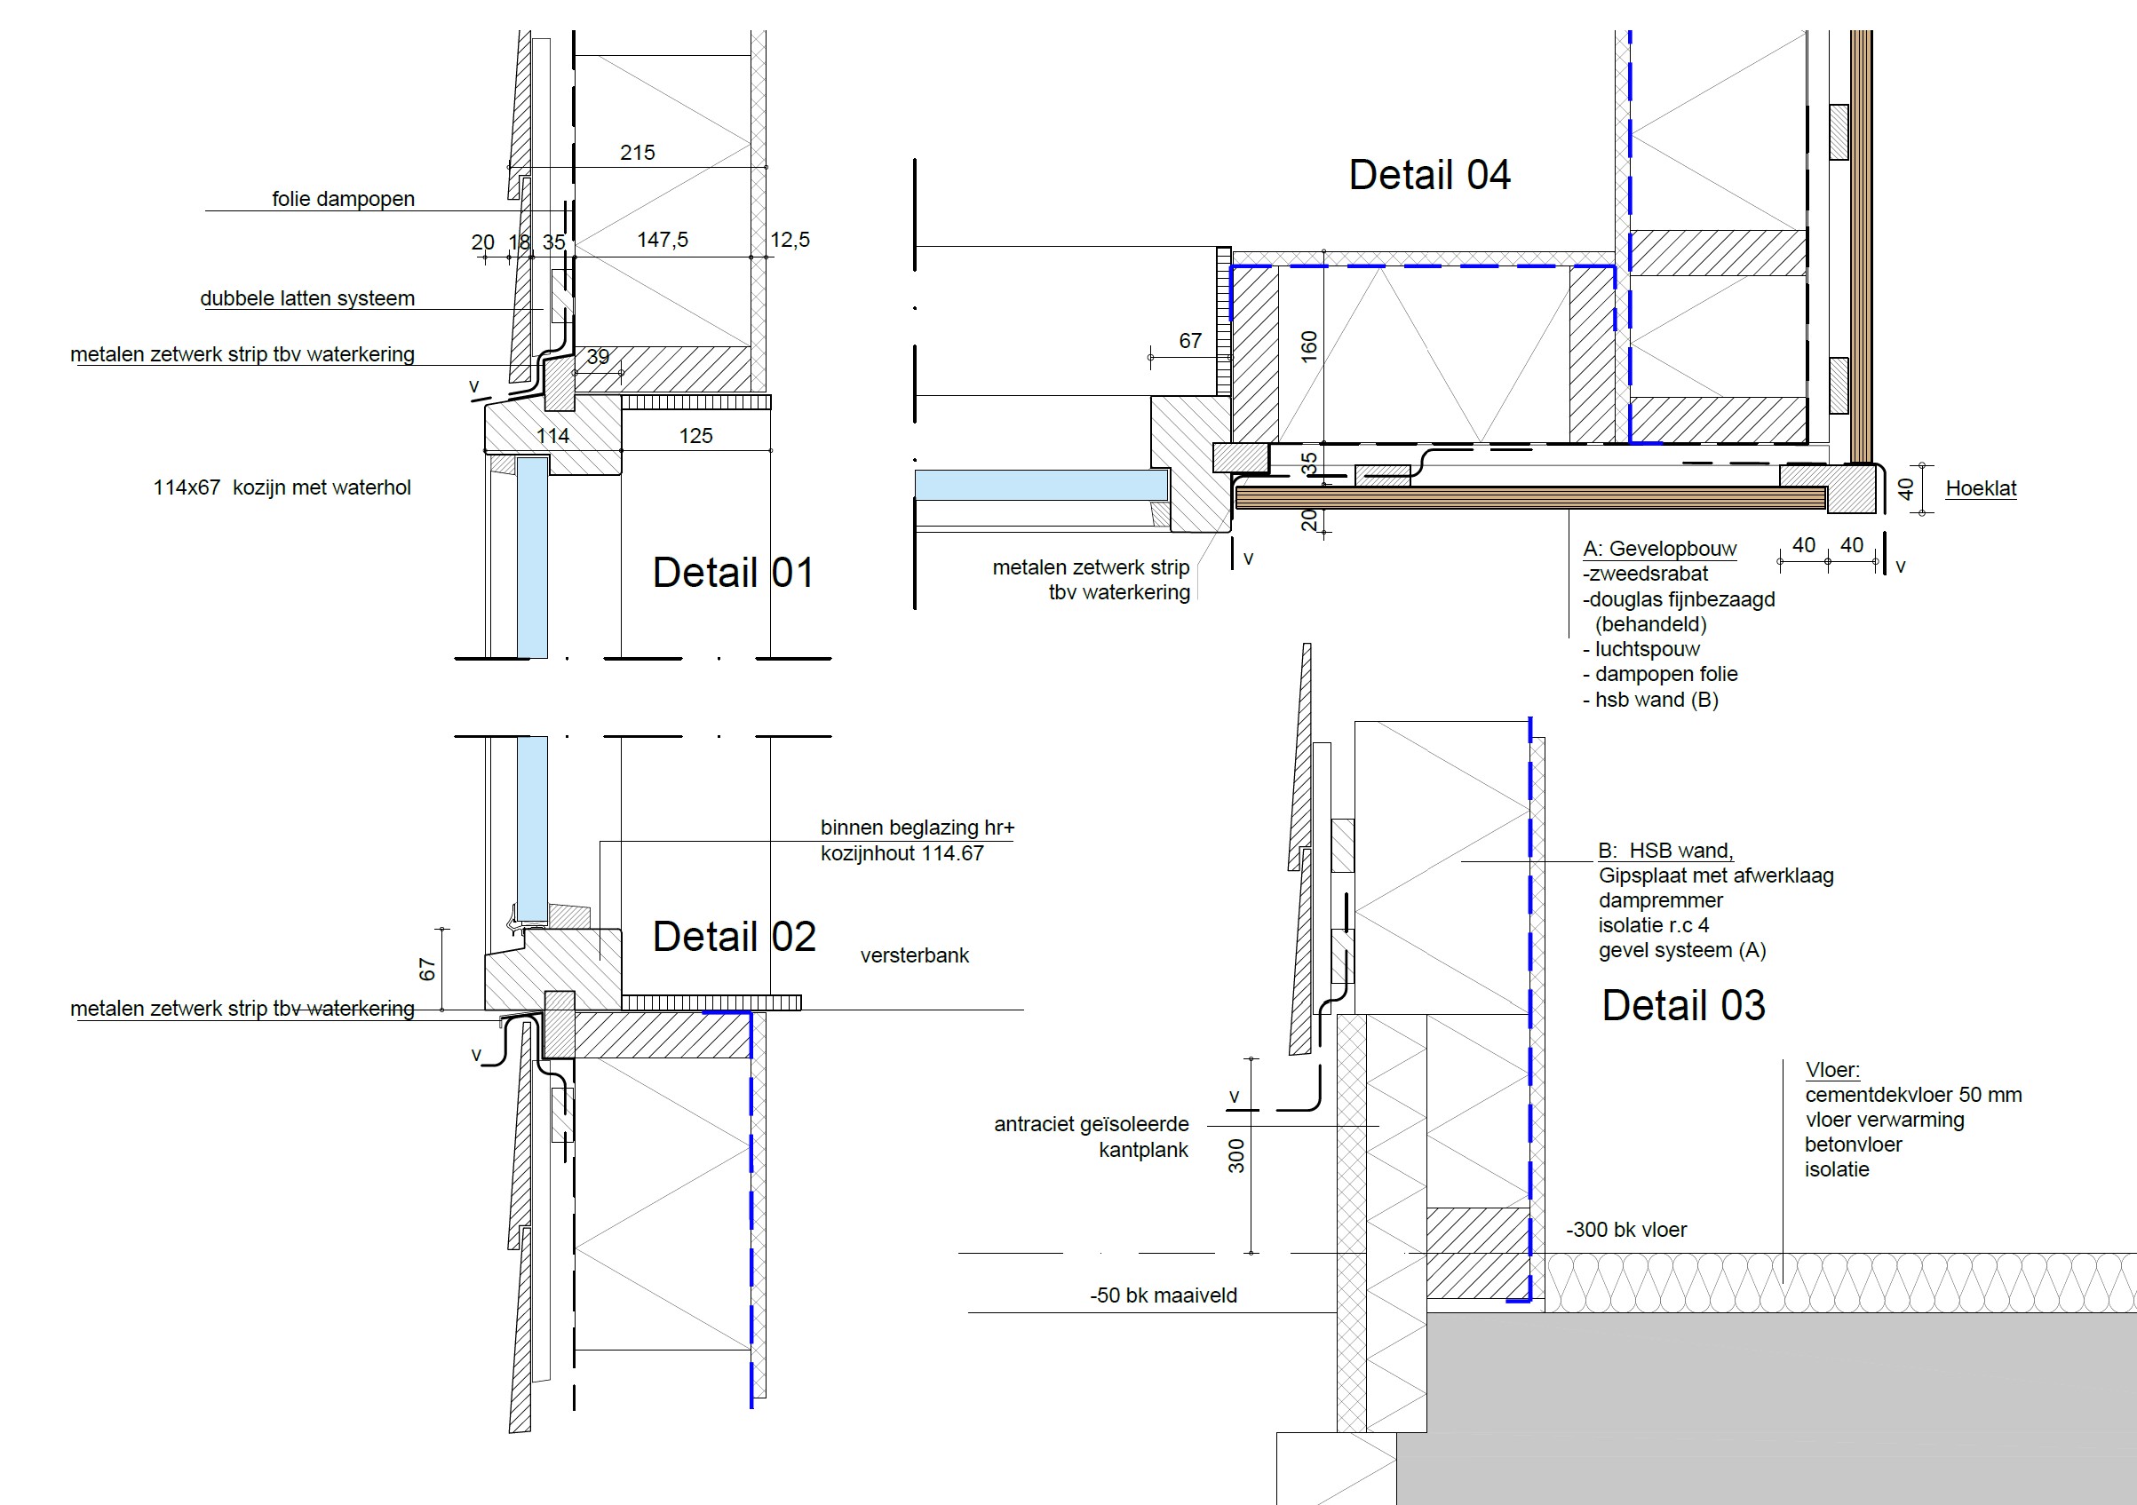Click the Detail 01 title text
The image size is (2137, 1505).
point(733,572)
